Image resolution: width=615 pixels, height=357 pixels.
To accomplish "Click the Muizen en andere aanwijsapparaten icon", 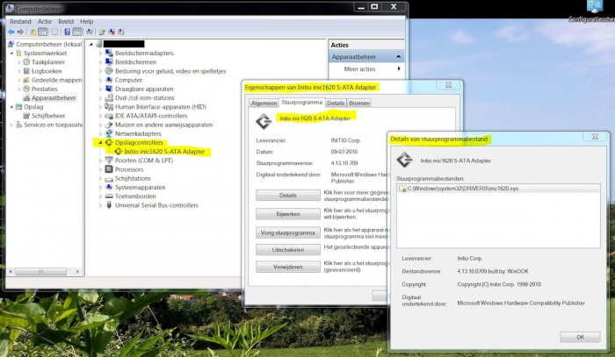I will (x=109, y=125).
